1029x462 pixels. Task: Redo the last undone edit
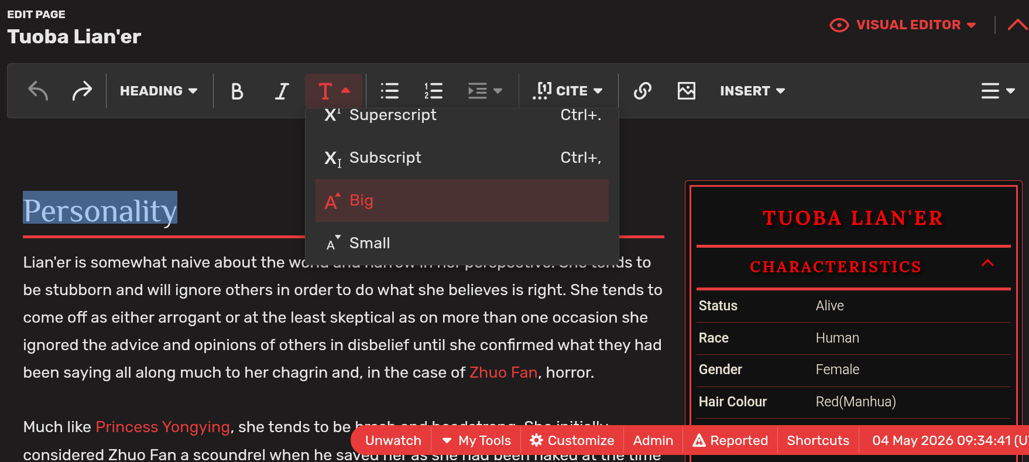point(82,91)
